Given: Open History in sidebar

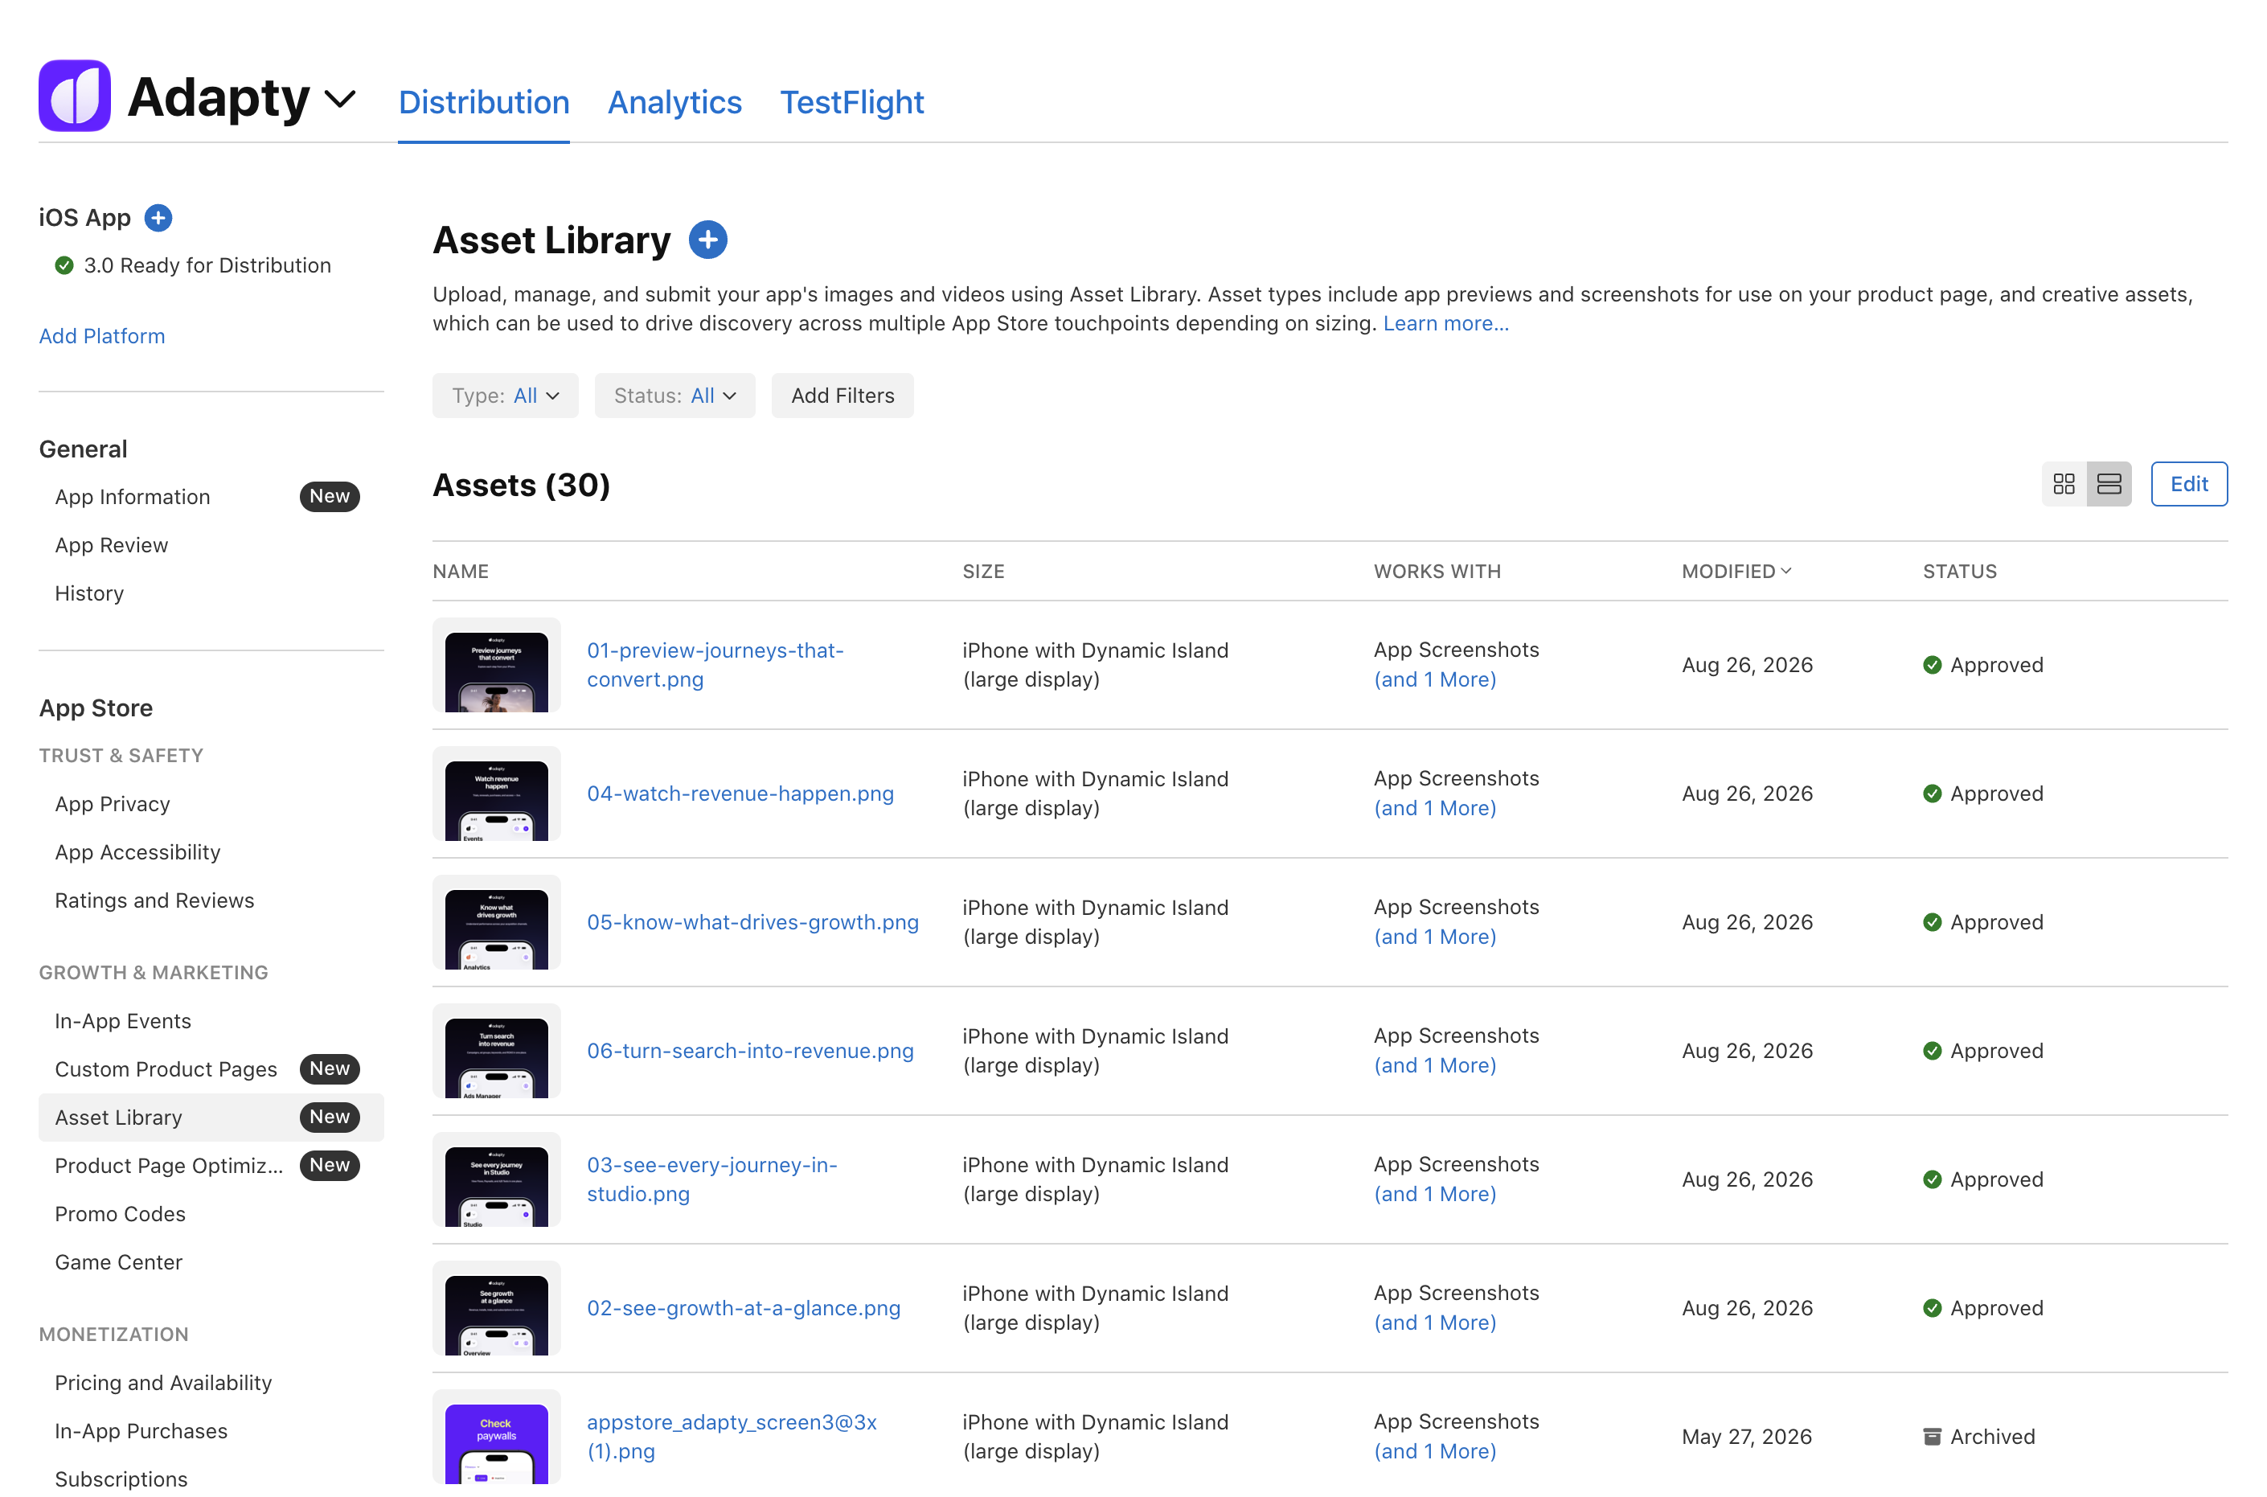Looking at the screenshot, I should coord(90,593).
